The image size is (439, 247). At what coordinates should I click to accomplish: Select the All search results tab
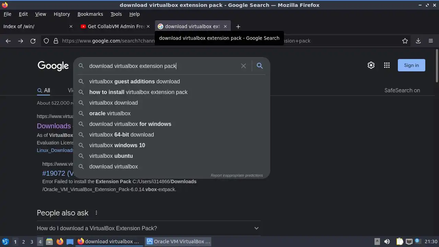[44, 91]
